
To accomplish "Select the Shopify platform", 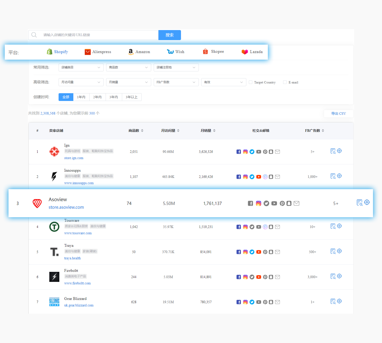I will [x=57, y=52].
